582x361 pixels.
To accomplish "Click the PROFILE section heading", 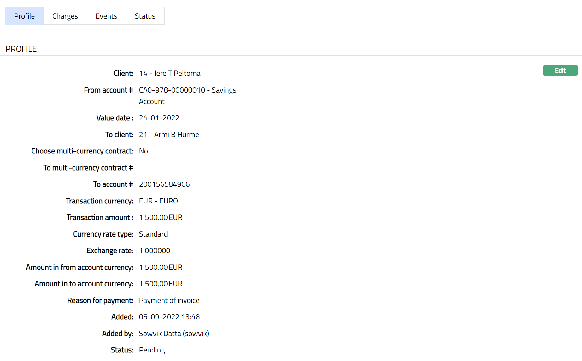I will 21,49.
